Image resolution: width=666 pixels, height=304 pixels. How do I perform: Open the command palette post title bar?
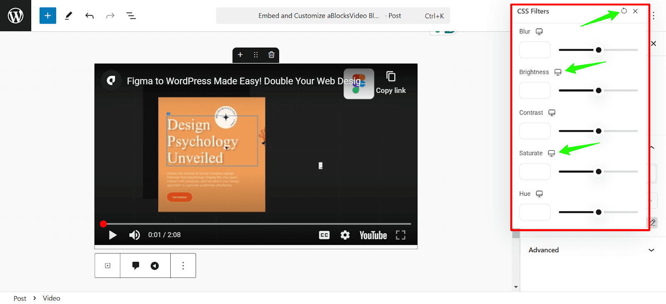click(333, 16)
